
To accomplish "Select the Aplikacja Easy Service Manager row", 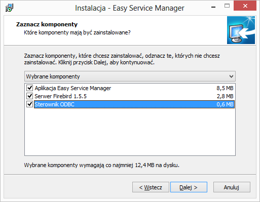I will click(130, 88).
